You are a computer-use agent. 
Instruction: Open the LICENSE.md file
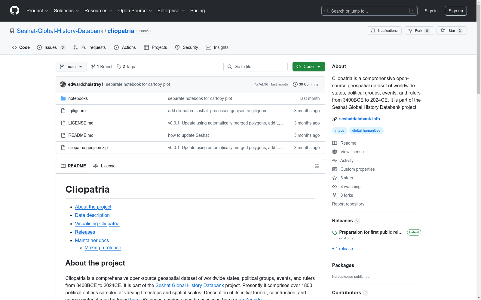pyautogui.click(x=81, y=123)
